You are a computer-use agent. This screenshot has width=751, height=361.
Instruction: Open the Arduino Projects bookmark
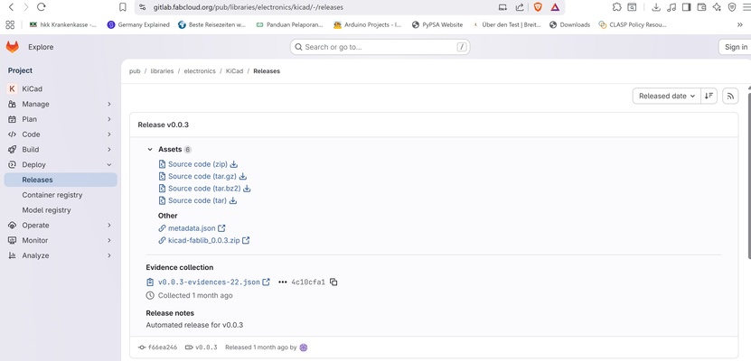368,25
